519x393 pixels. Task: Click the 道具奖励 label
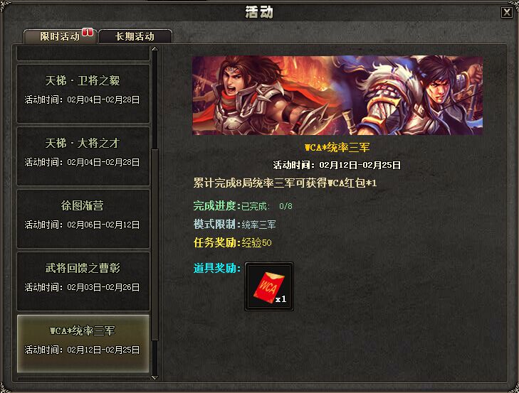pyautogui.click(x=217, y=268)
